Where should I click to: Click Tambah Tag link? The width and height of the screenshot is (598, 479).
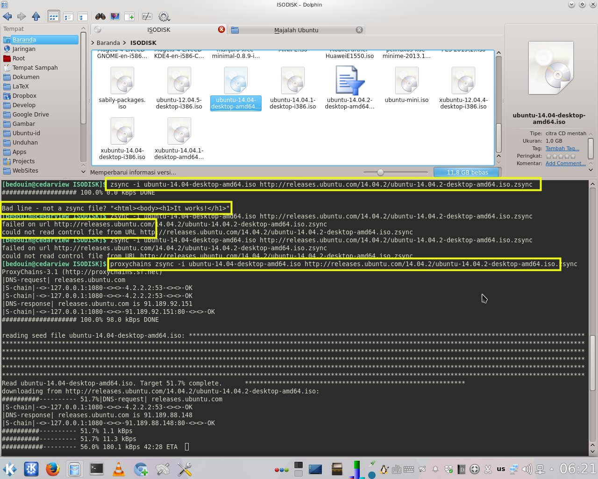point(562,148)
